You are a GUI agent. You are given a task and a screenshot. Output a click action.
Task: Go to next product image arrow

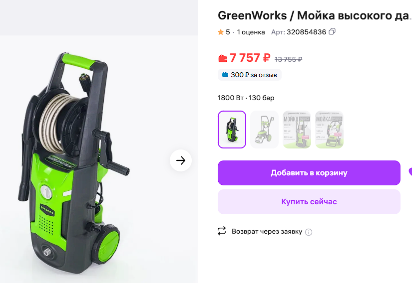point(181,160)
